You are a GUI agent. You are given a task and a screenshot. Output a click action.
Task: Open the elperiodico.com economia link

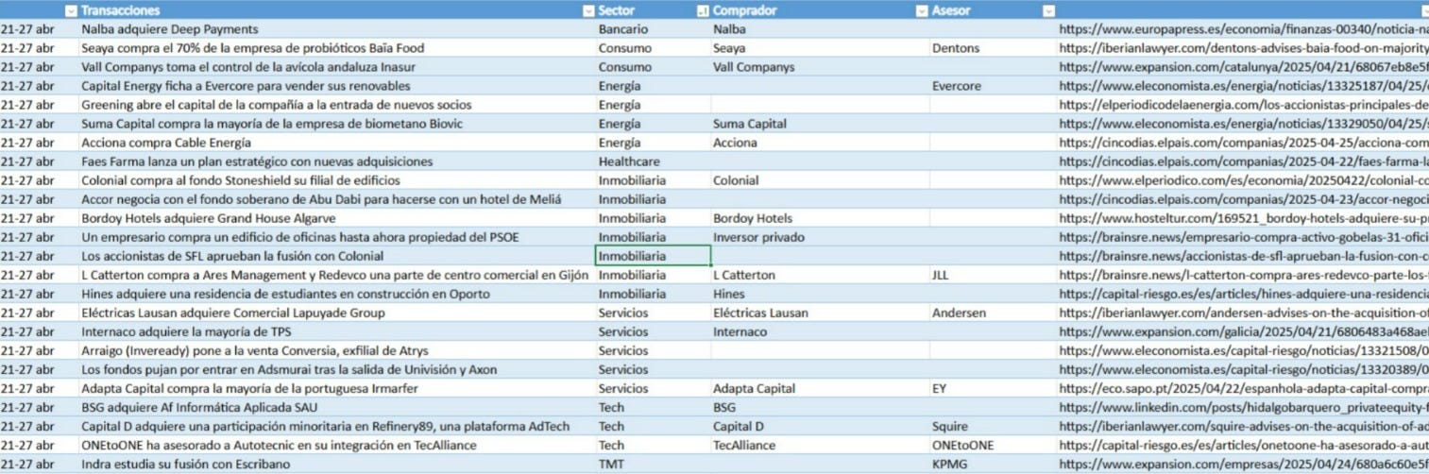point(1244,180)
